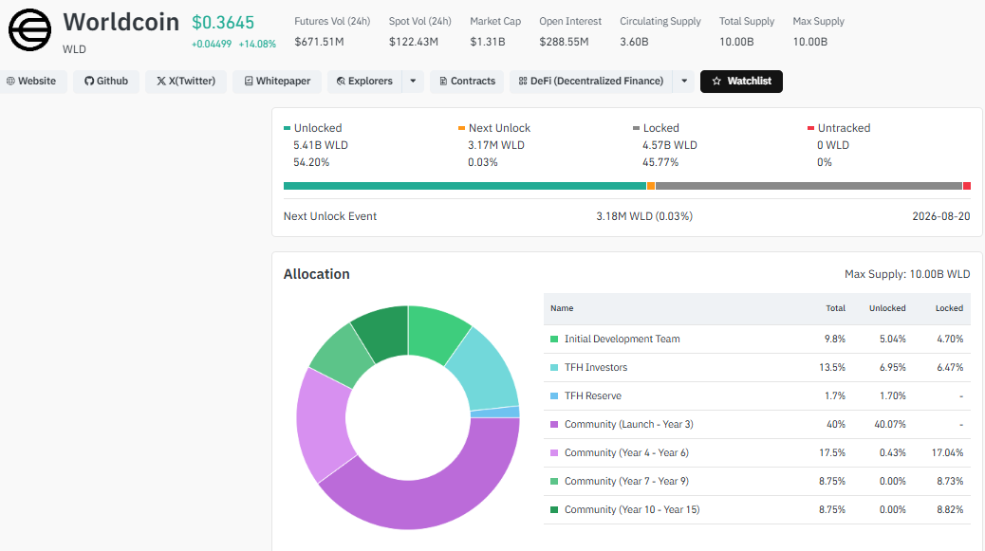Select the Community (Year 10 - Year 15) row name
Image resolution: width=985 pixels, height=551 pixels.
632,509
